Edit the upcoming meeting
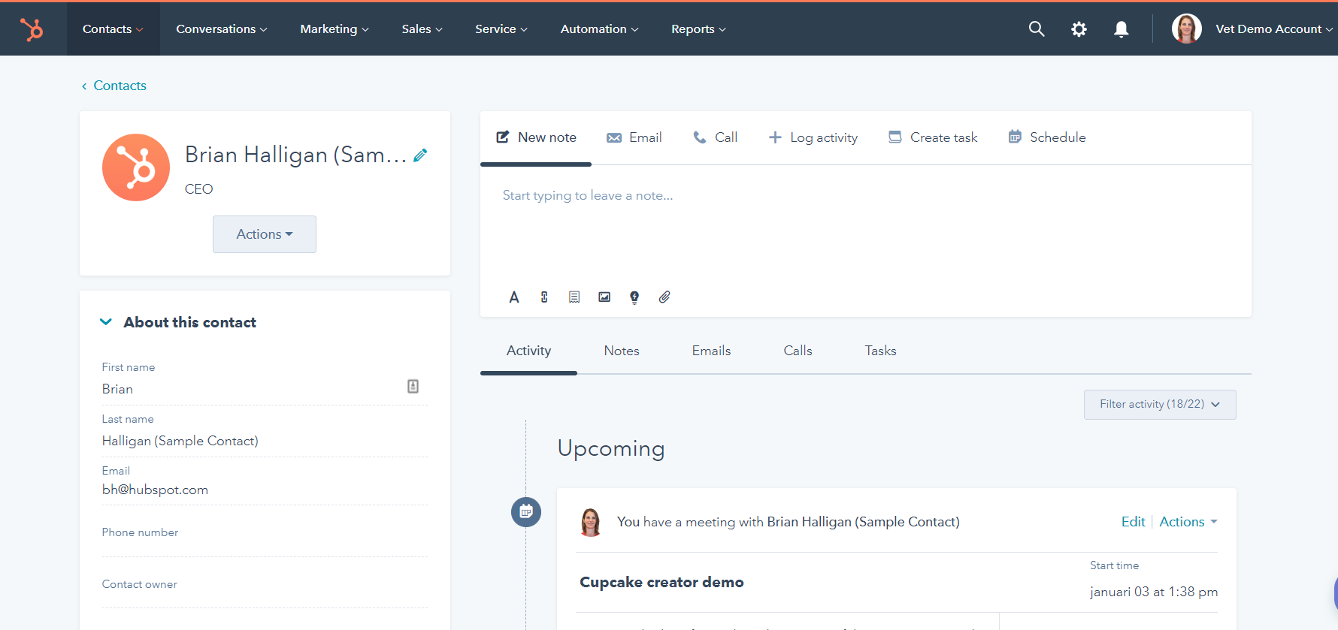Viewport: 1338px width, 630px height. [1133, 522]
